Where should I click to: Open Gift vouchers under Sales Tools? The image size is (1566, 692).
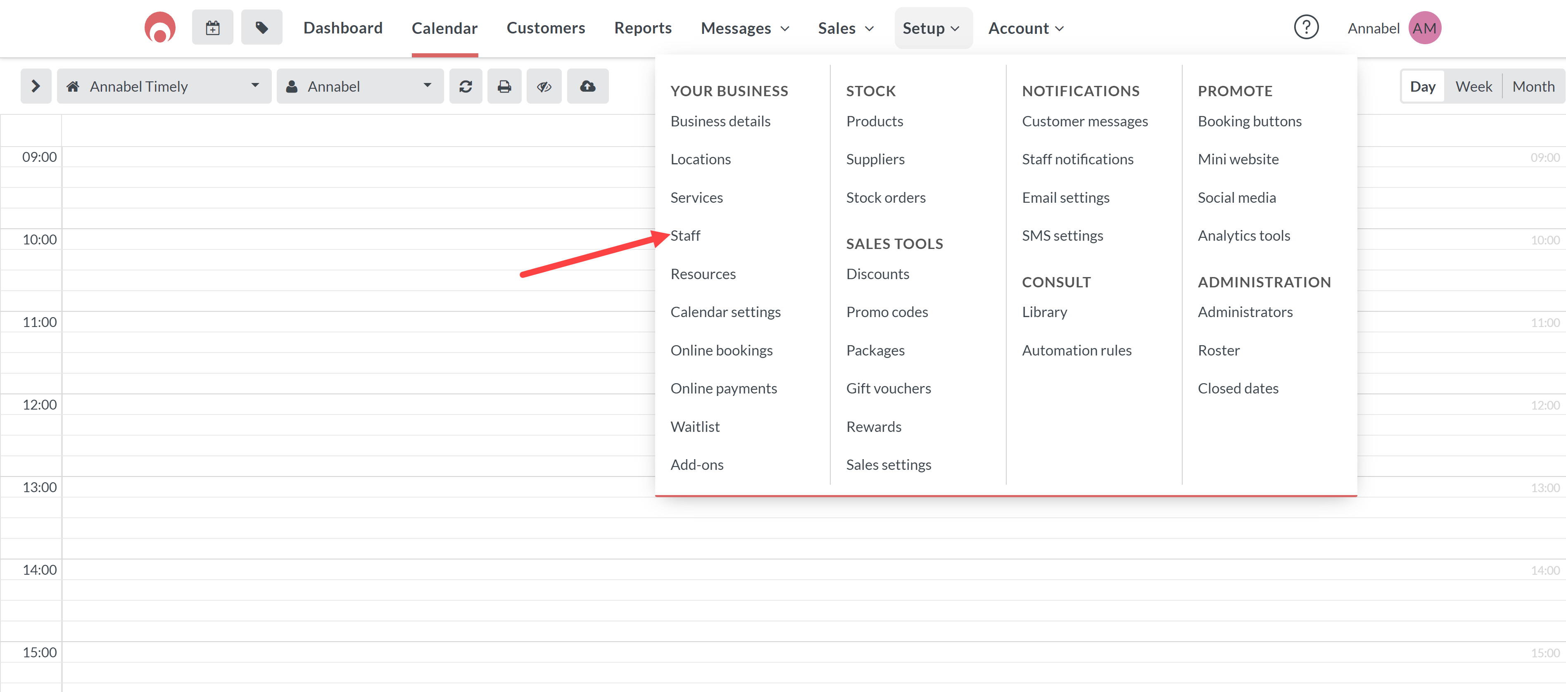[x=888, y=388]
